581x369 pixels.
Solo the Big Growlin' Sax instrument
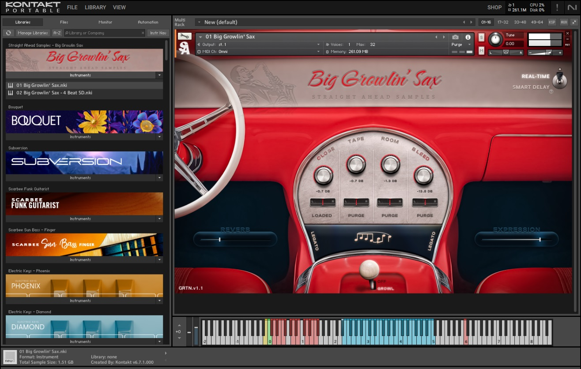pyautogui.click(x=481, y=37)
